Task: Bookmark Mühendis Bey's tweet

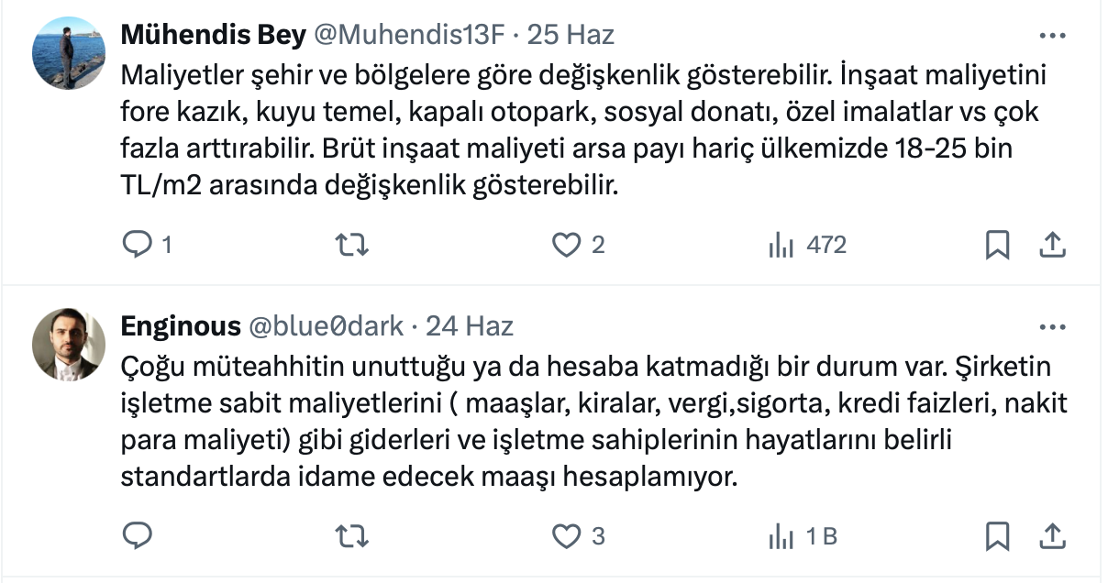Action: tap(997, 245)
